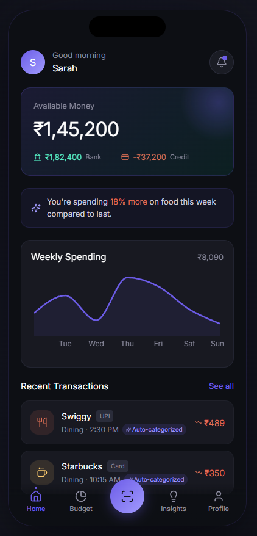Open notifications via the bell icon

click(221, 62)
